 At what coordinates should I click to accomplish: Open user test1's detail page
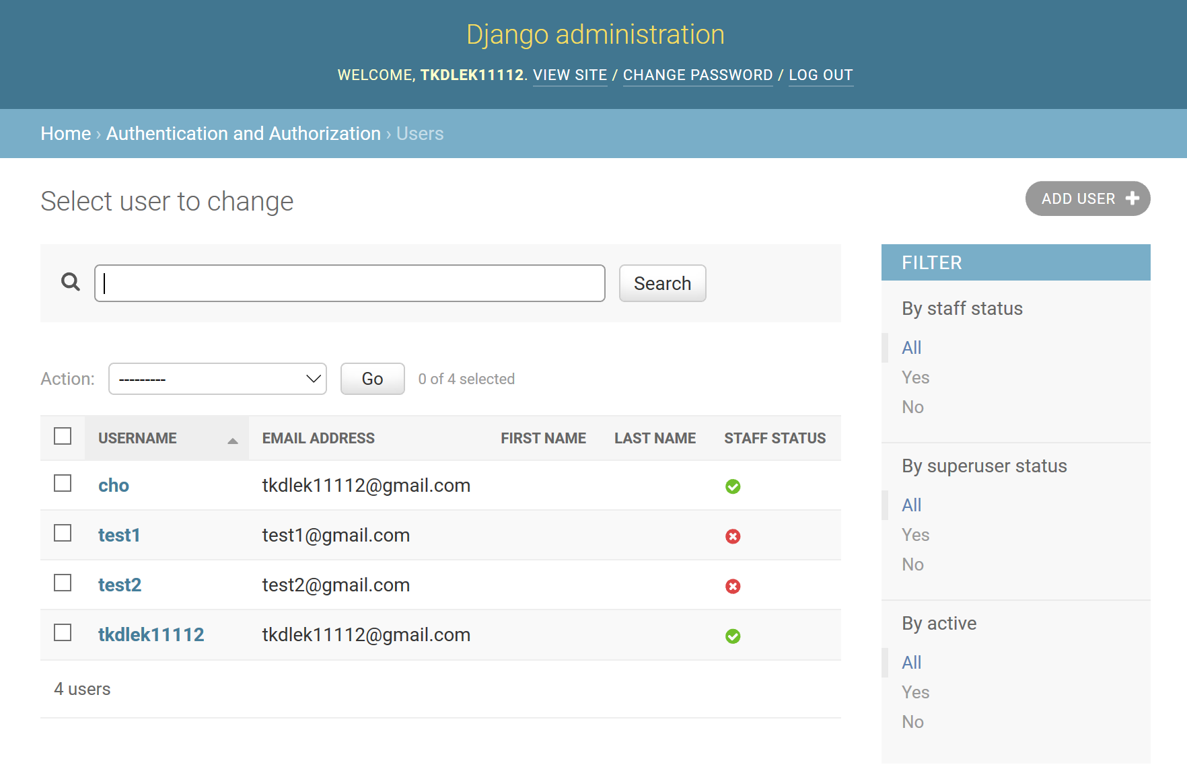tap(119, 535)
